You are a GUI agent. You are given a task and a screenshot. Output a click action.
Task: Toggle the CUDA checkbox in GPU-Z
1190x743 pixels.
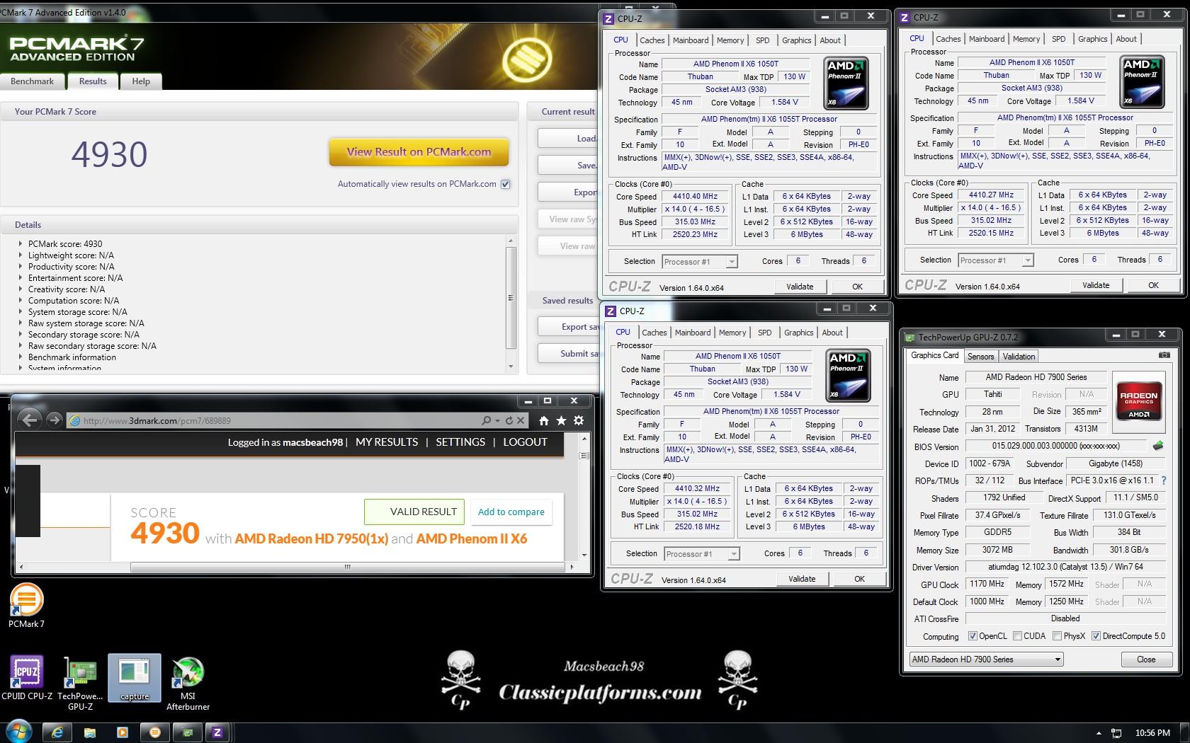pos(1017,636)
